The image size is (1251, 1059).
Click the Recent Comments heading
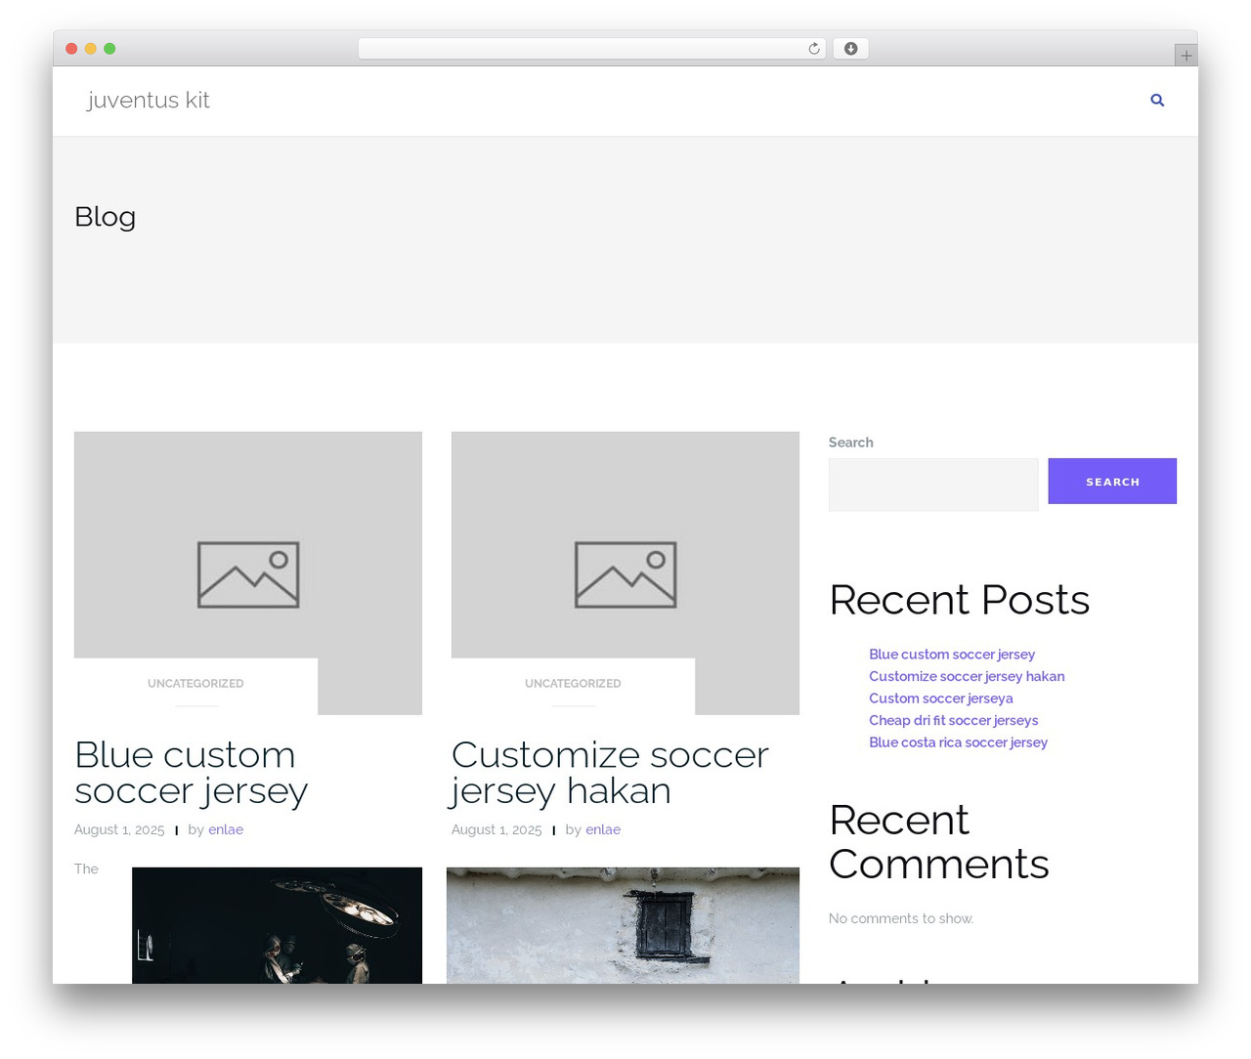[x=939, y=841]
